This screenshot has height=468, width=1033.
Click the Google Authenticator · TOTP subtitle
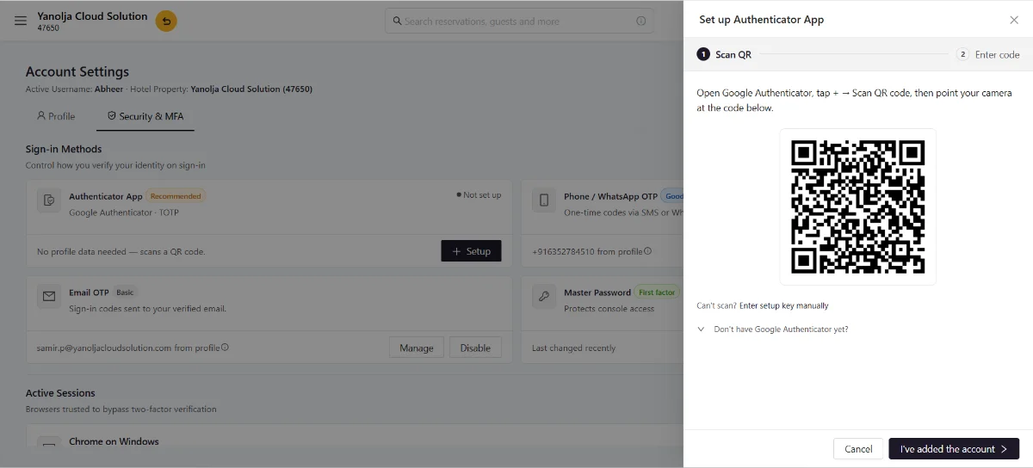124,212
